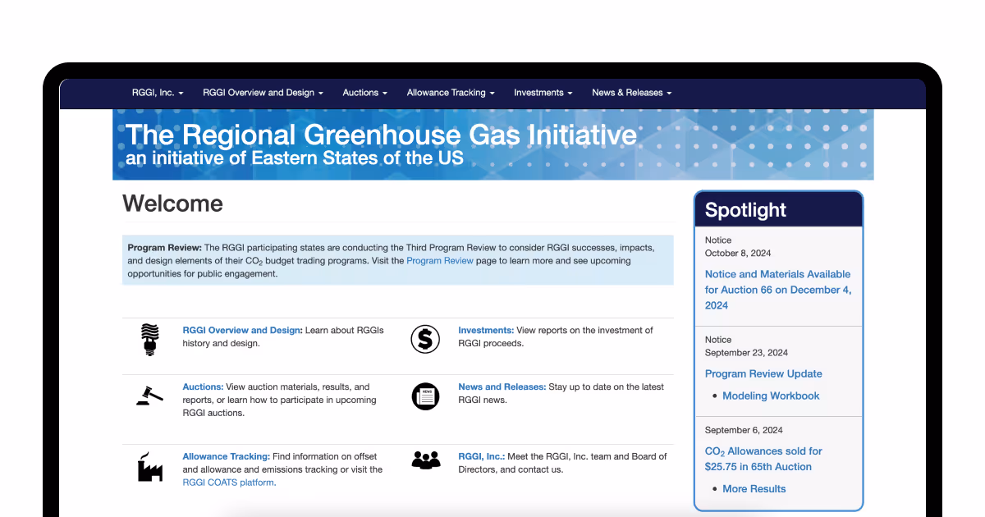Click the light bulb icon beside RGGI Overview
The image size is (985, 517).
[x=149, y=338]
